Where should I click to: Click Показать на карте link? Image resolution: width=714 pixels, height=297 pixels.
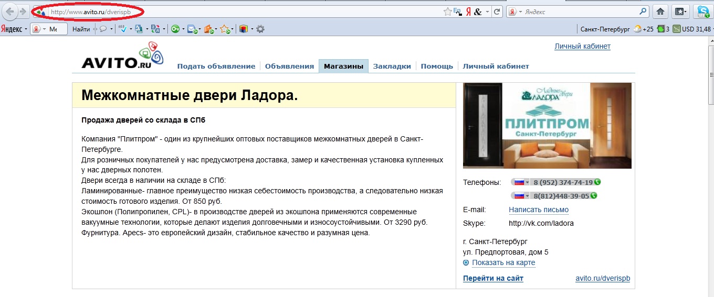tap(503, 262)
